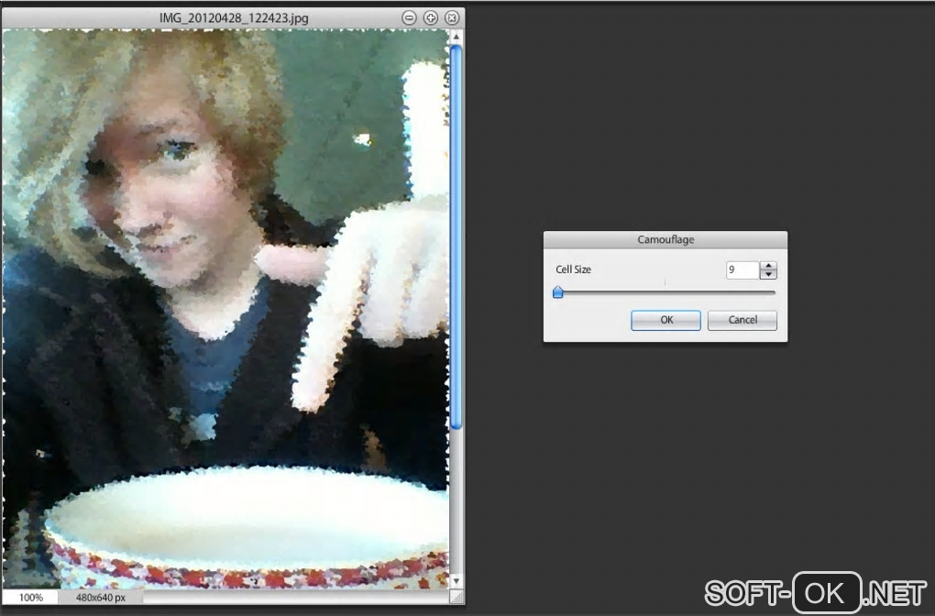Click the 100% zoom level field

30,597
